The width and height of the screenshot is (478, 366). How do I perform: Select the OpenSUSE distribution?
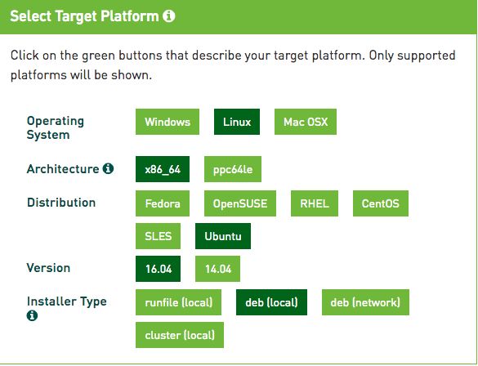point(240,203)
